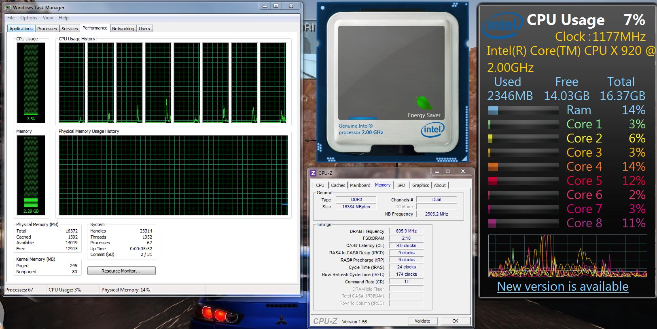The width and height of the screenshot is (657, 329).
Task: Open the About tab in CPU-Z
Action: coord(440,185)
